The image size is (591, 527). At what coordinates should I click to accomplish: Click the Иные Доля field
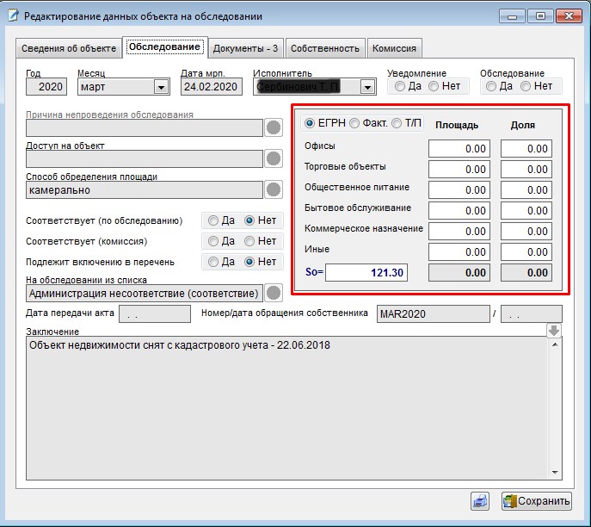click(x=526, y=252)
